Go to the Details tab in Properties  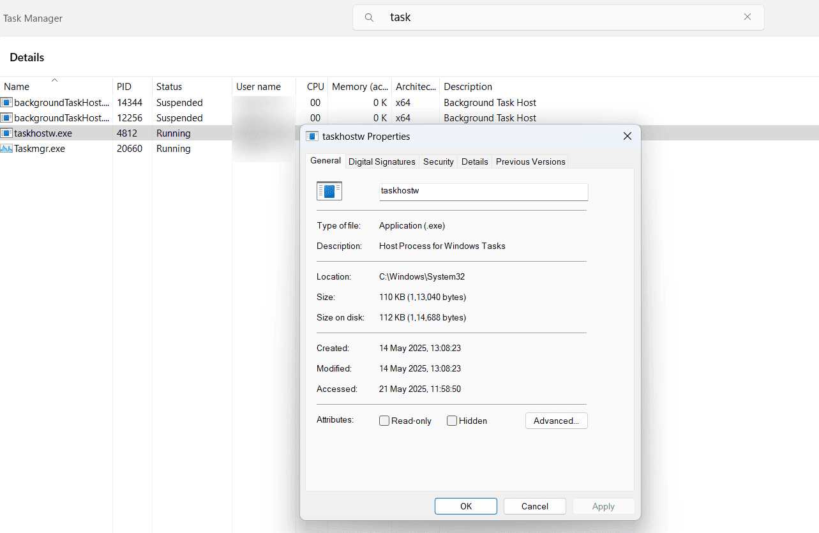[x=475, y=161]
